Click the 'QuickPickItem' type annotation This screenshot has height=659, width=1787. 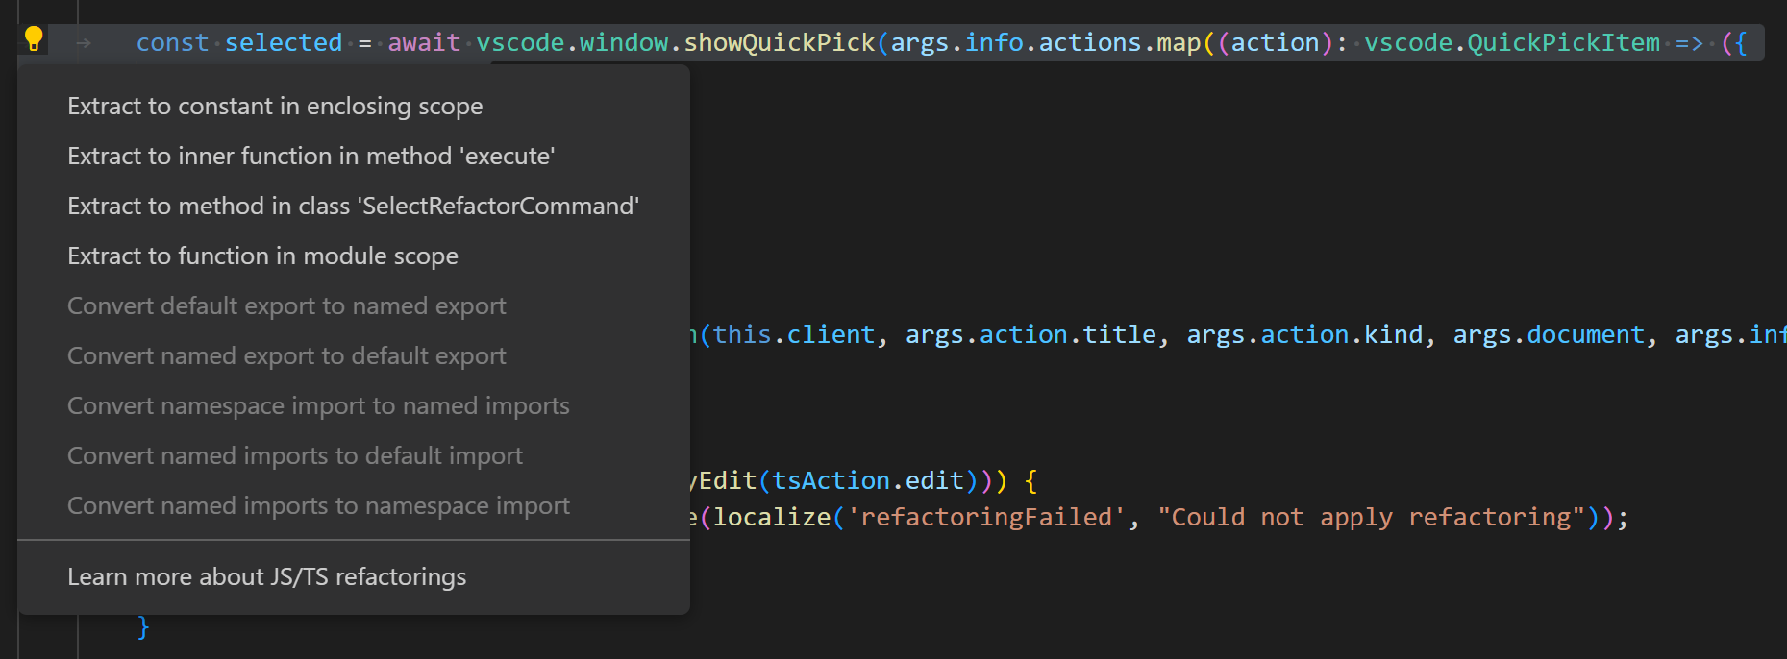pyautogui.click(x=1563, y=43)
